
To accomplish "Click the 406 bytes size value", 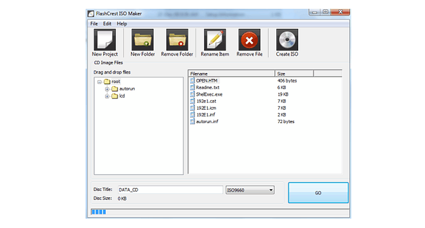I will coord(287,81).
